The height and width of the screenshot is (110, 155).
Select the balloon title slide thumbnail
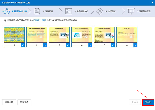[14, 35]
